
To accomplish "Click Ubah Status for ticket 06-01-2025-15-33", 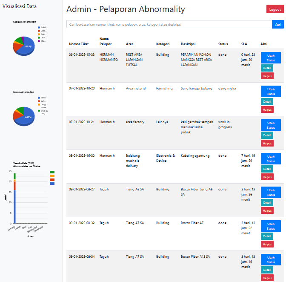I will tap(271, 58).
